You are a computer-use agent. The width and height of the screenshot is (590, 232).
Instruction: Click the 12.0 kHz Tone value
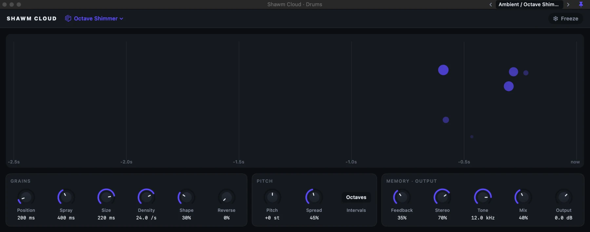[x=483, y=218]
